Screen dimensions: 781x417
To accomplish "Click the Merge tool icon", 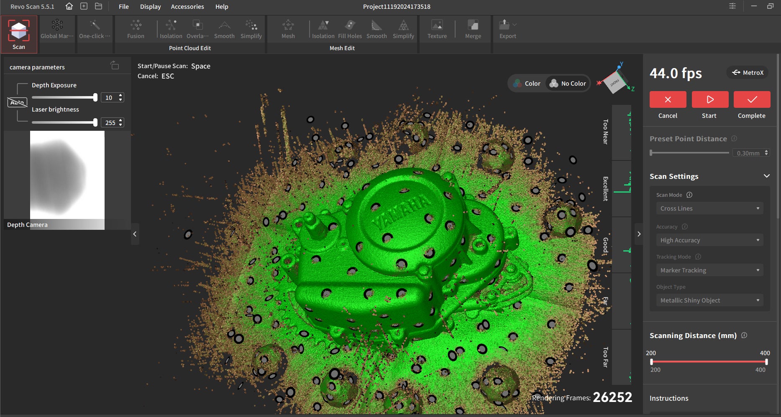I will (473, 29).
